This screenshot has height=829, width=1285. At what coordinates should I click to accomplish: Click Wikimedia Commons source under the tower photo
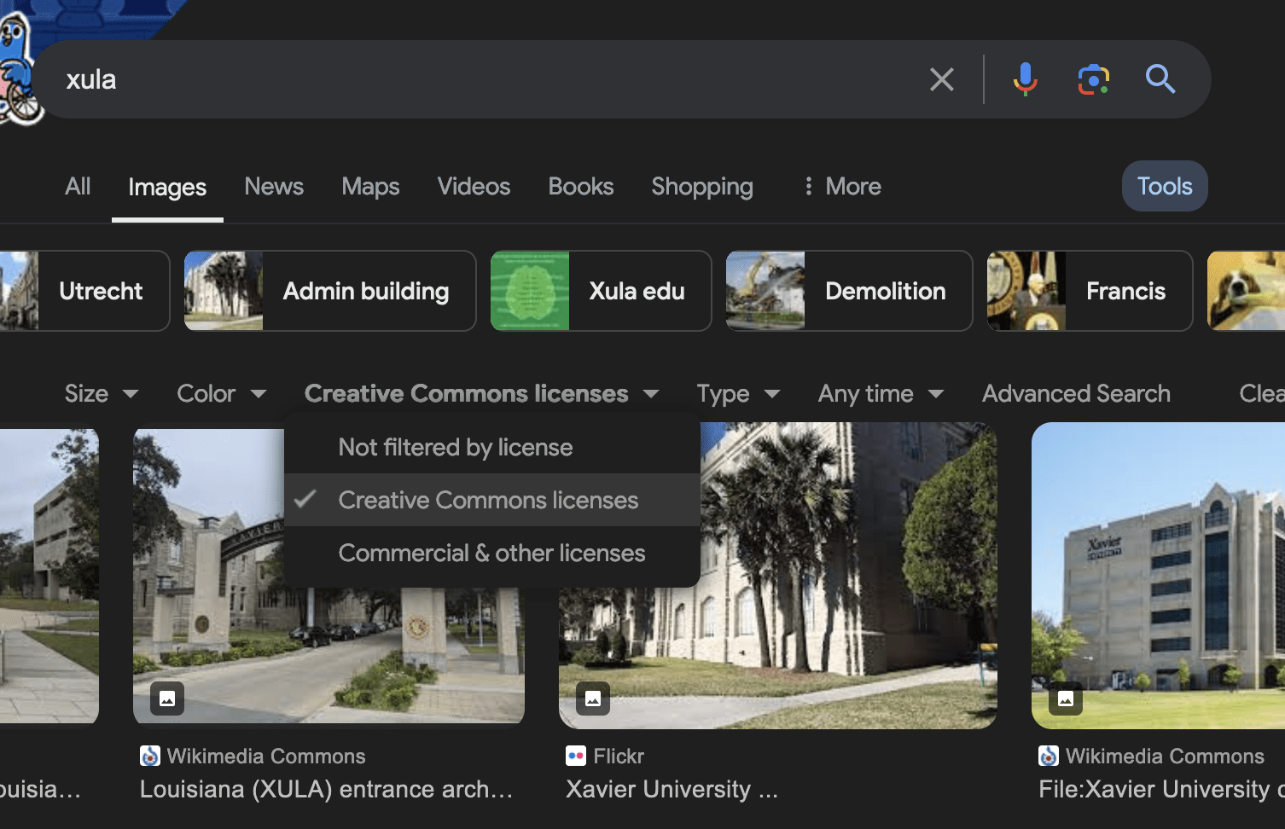[x=1165, y=756]
